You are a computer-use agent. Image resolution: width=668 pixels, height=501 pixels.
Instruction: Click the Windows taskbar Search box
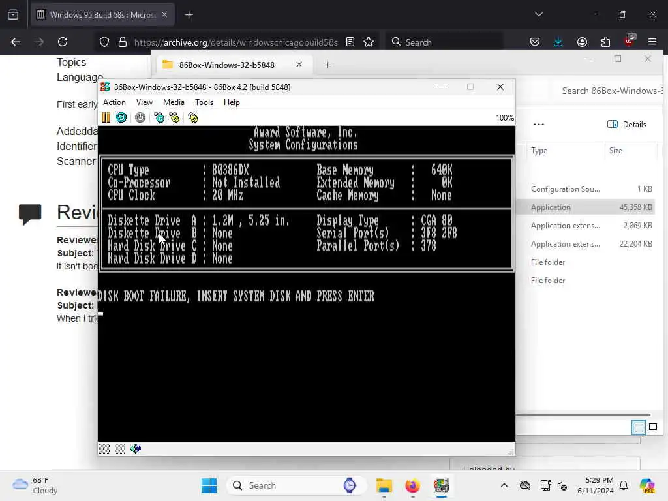coord(297,485)
